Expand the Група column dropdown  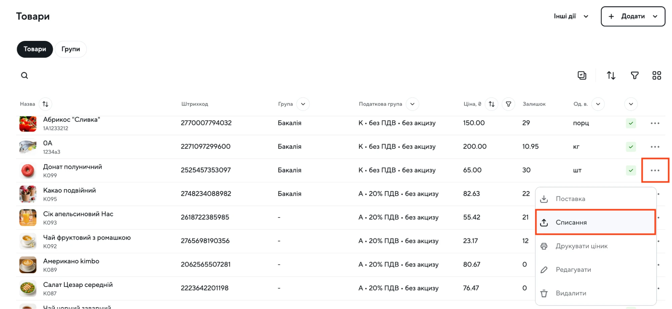[303, 104]
